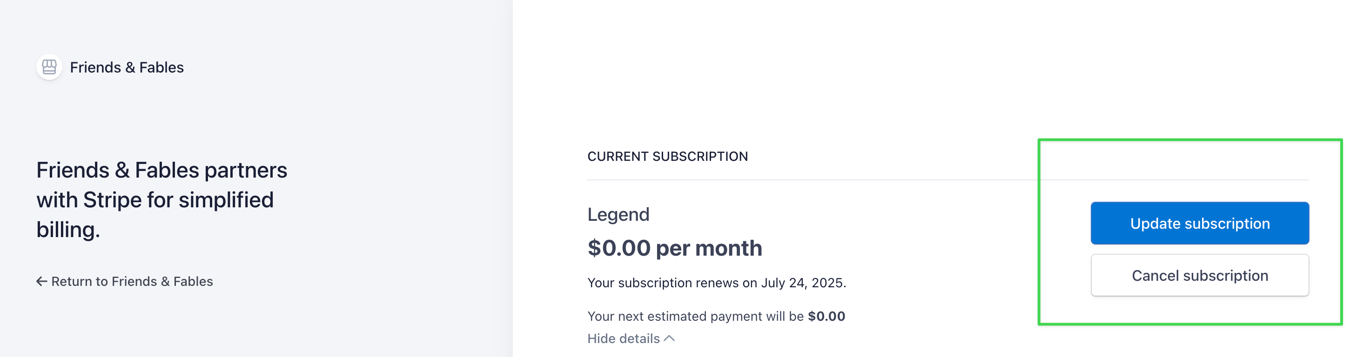Click the up chevron next to Hide details

point(670,338)
